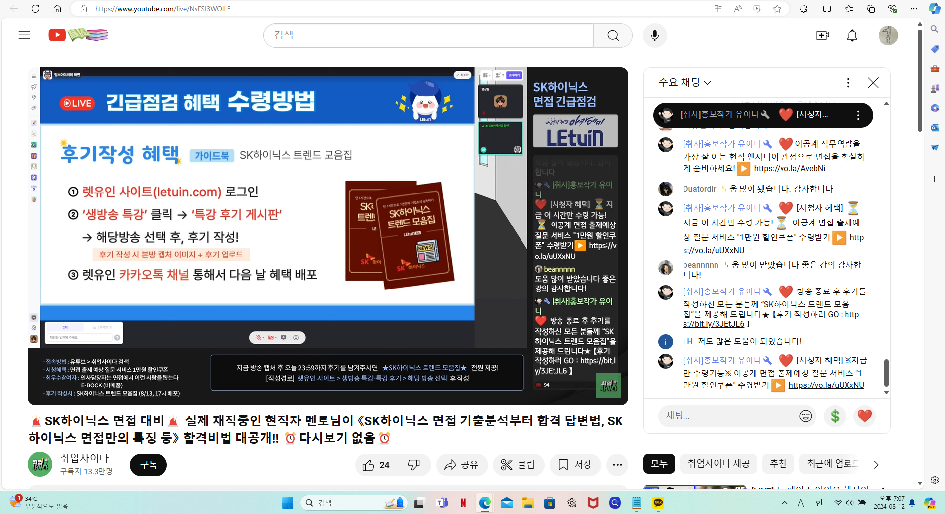Open the chat emoji picker
This screenshot has height=514, width=945.
pos(805,416)
